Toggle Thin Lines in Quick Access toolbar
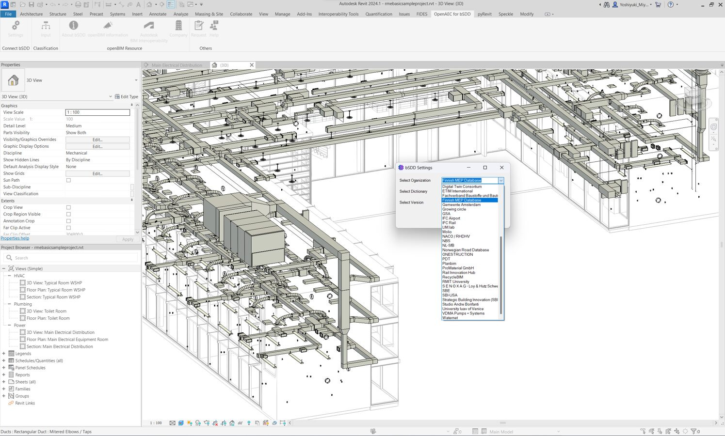Viewport: 725px width, 436px height. click(171, 4)
